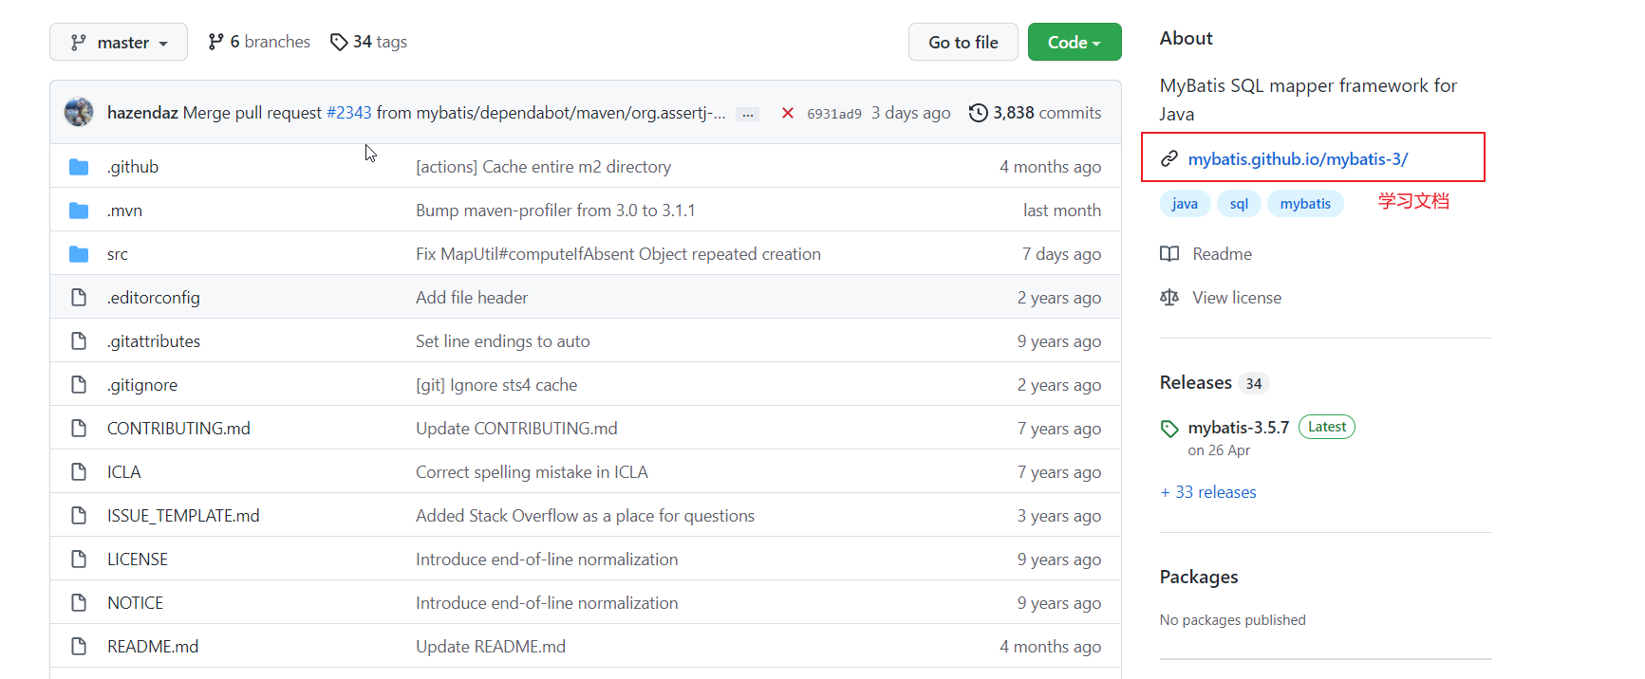Viewport: 1645px width, 679px height.
Task: Click the branch icon beside 6 branches
Action: pyautogui.click(x=216, y=42)
